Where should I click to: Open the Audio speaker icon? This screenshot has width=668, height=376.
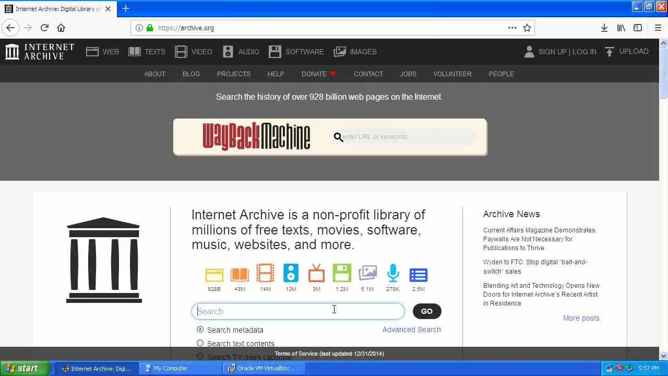tap(228, 52)
